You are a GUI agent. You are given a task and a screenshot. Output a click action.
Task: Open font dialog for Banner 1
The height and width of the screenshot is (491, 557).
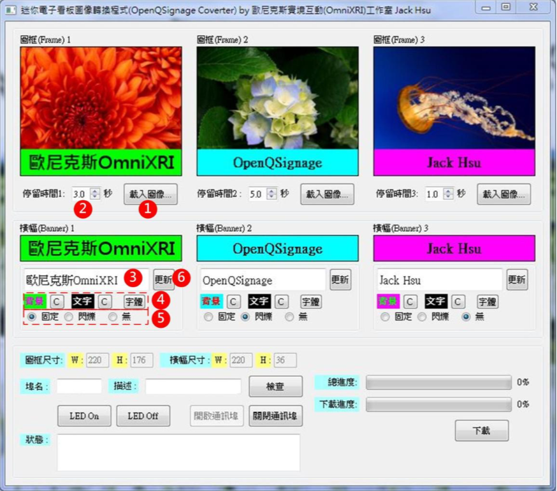point(134,302)
